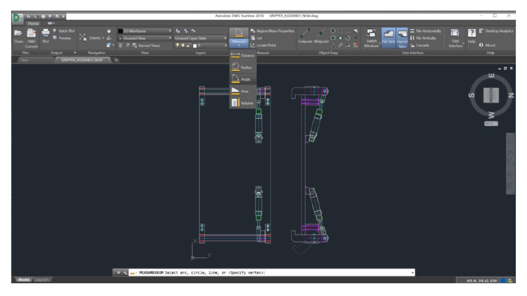Image resolution: width=527 pixels, height=296 pixels.
Task: Select the Locate Point tool
Action: tap(263, 45)
